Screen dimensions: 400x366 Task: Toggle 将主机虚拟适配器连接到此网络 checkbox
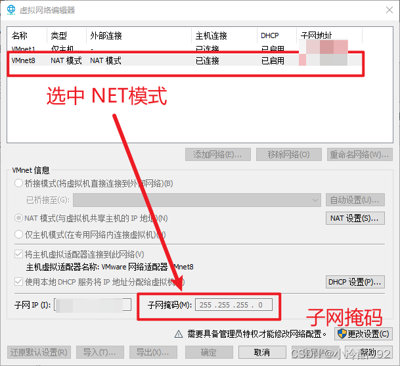(x=18, y=254)
